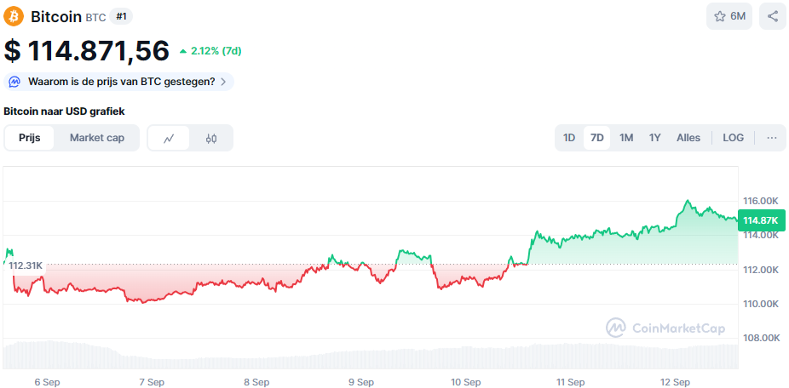
Task: Open the three-dots more options menu
Action: pyautogui.click(x=772, y=138)
